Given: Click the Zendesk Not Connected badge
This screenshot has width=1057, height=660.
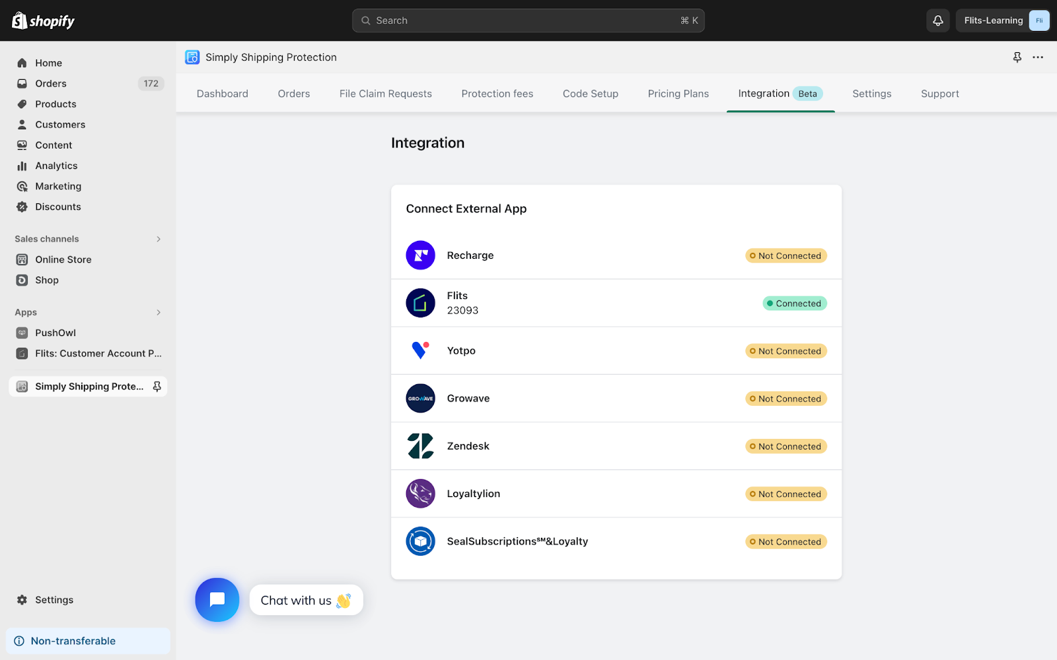Looking at the screenshot, I should [x=786, y=446].
